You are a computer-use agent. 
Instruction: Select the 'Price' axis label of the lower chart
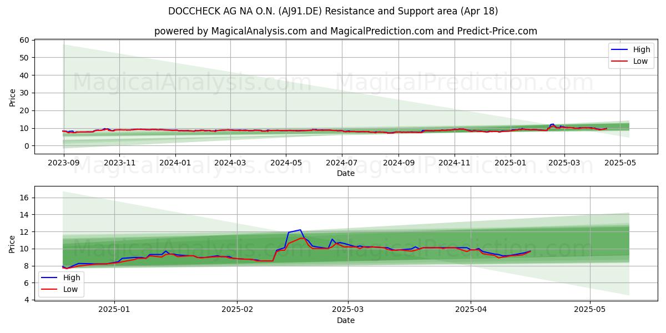click(12, 243)
